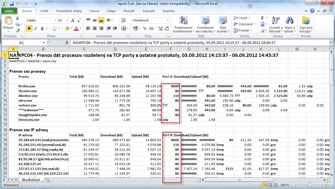The image size is (335, 189).
Task: Toggle Italic formatting
Action: (x=36, y=28)
